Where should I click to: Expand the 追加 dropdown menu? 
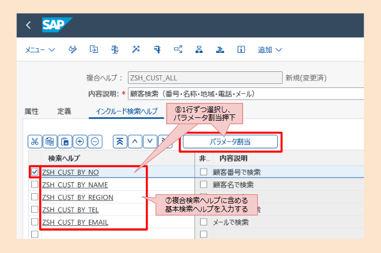tap(270, 50)
